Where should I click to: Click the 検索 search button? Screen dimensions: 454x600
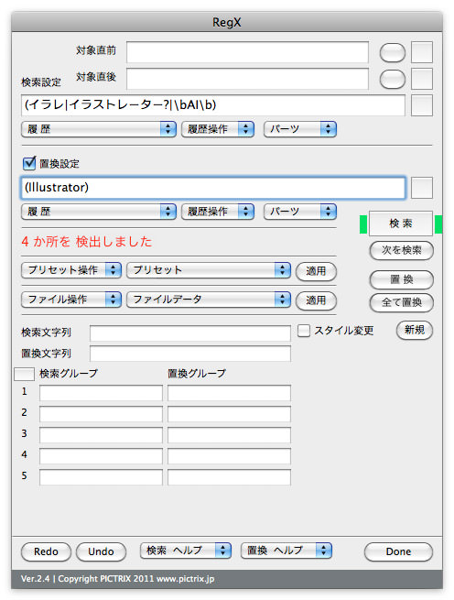click(401, 224)
